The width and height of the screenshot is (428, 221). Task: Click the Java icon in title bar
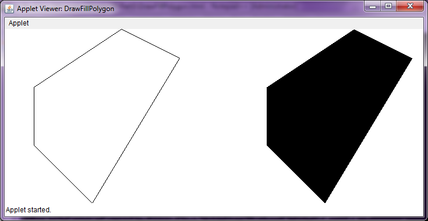(x=9, y=9)
